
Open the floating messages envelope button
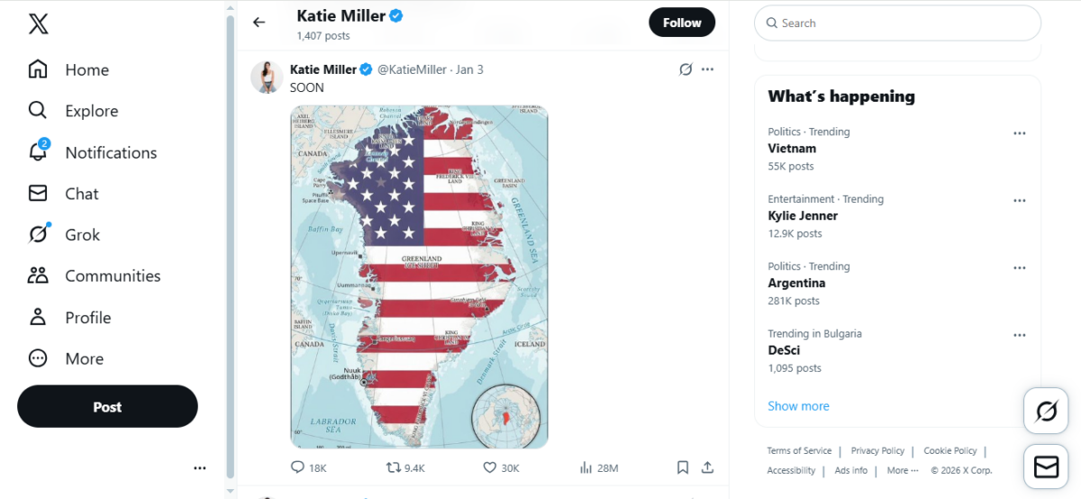tap(1046, 467)
